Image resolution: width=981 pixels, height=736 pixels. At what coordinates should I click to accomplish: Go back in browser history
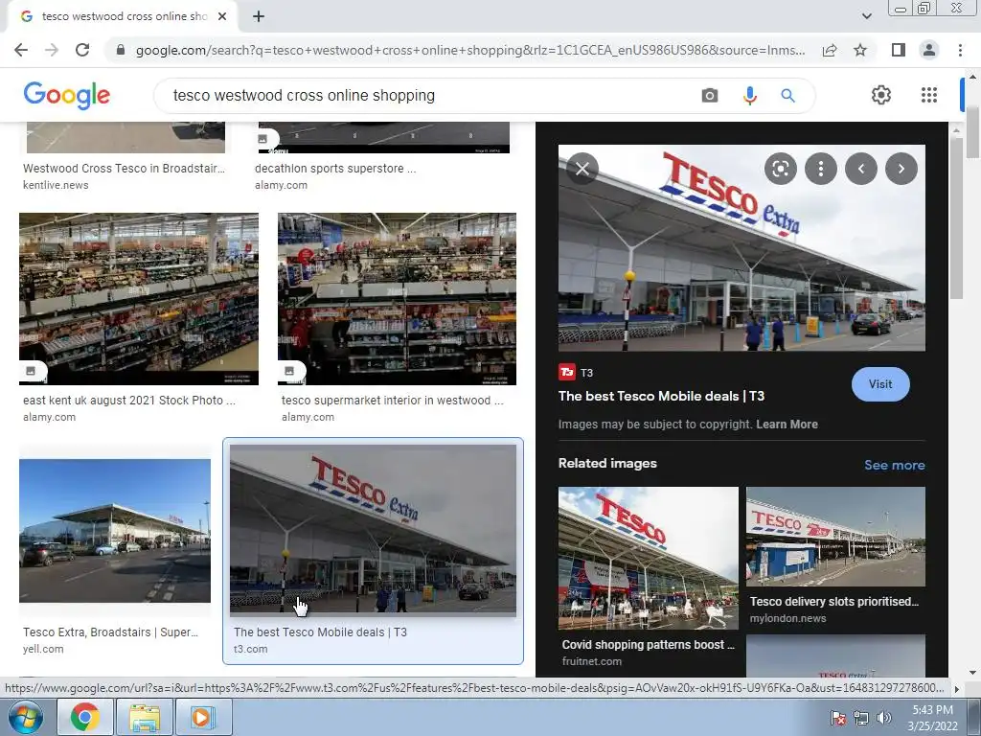(x=21, y=50)
